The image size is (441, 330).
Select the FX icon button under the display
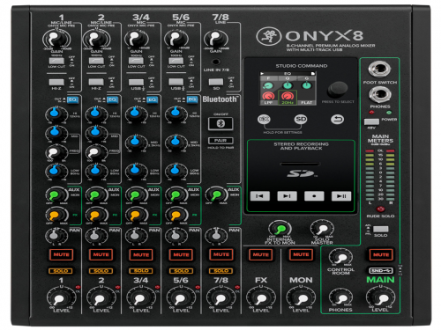[x=264, y=119]
